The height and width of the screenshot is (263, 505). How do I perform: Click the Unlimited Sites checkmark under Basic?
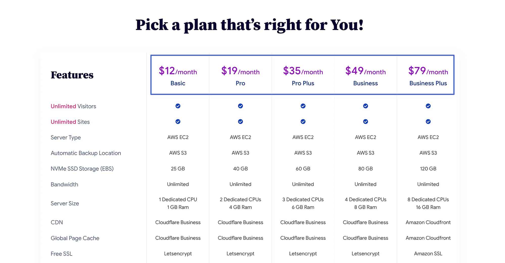(178, 122)
